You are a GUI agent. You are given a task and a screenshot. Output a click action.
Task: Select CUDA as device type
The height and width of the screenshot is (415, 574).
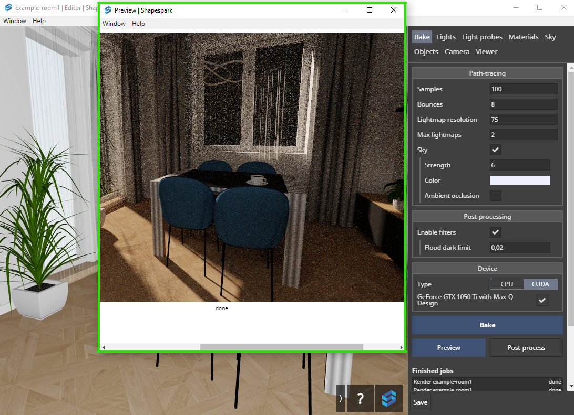tap(540, 284)
